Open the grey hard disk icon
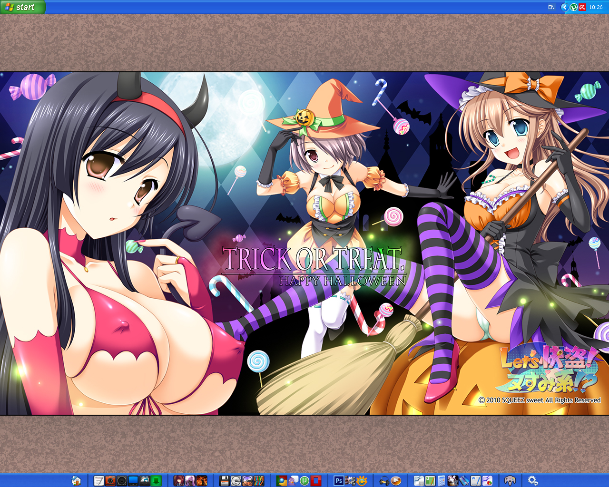 [236, 481]
